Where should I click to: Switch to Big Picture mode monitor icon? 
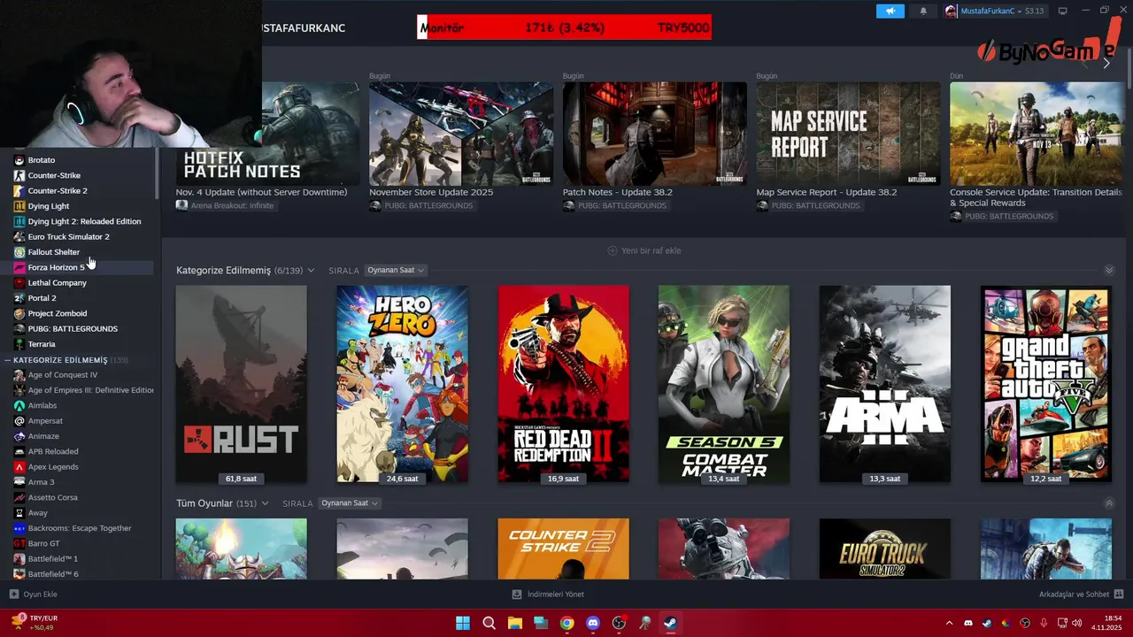(x=1062, y=11)
